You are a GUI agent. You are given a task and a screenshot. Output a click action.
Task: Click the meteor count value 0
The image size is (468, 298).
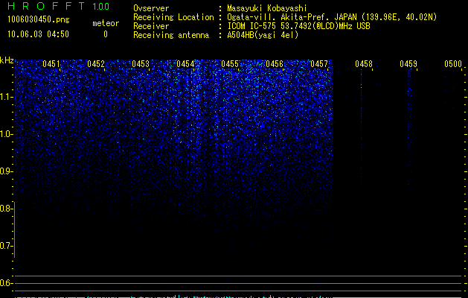point(106,34)
